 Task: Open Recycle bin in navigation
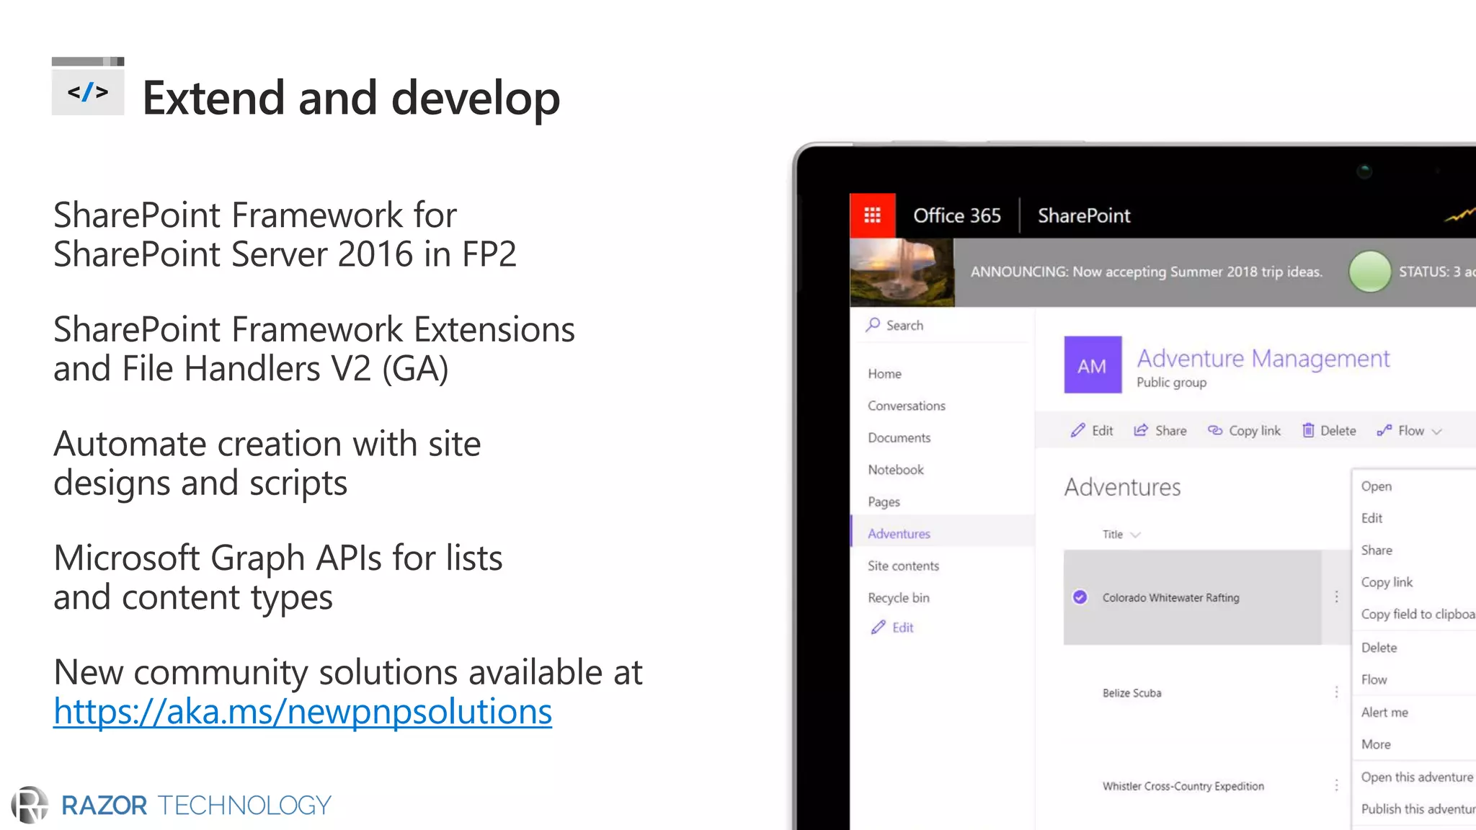tap(899, 597)
